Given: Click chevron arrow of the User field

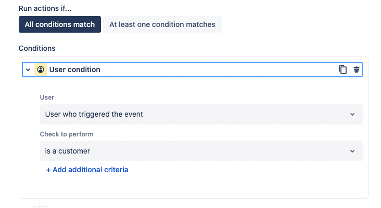Looking at the screenshot, I should click(352, 114).
